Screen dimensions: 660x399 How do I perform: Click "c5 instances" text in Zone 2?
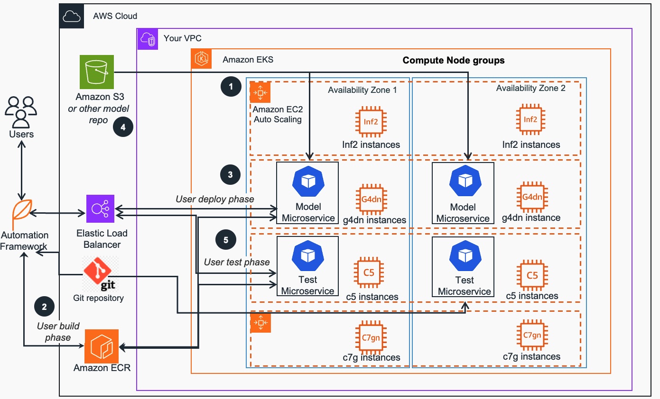coord(532,296)
